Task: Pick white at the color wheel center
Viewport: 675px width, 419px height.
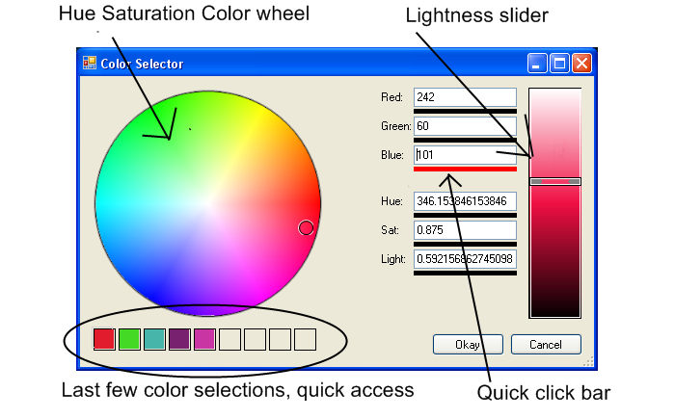Action: pos(208,203)
